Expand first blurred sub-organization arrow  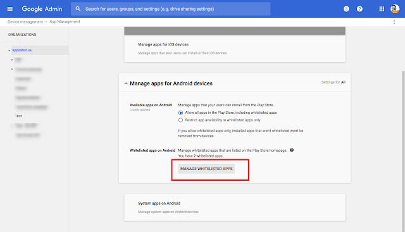[x=12, y=60]
